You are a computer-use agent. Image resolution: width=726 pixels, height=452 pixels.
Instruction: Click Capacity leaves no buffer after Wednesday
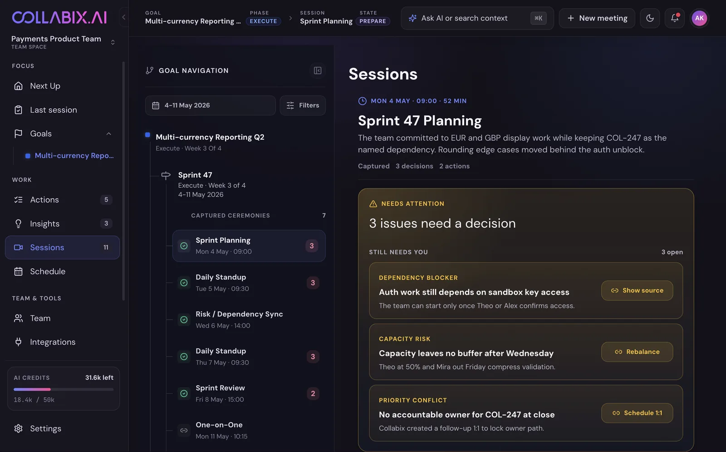coord(466,353)
